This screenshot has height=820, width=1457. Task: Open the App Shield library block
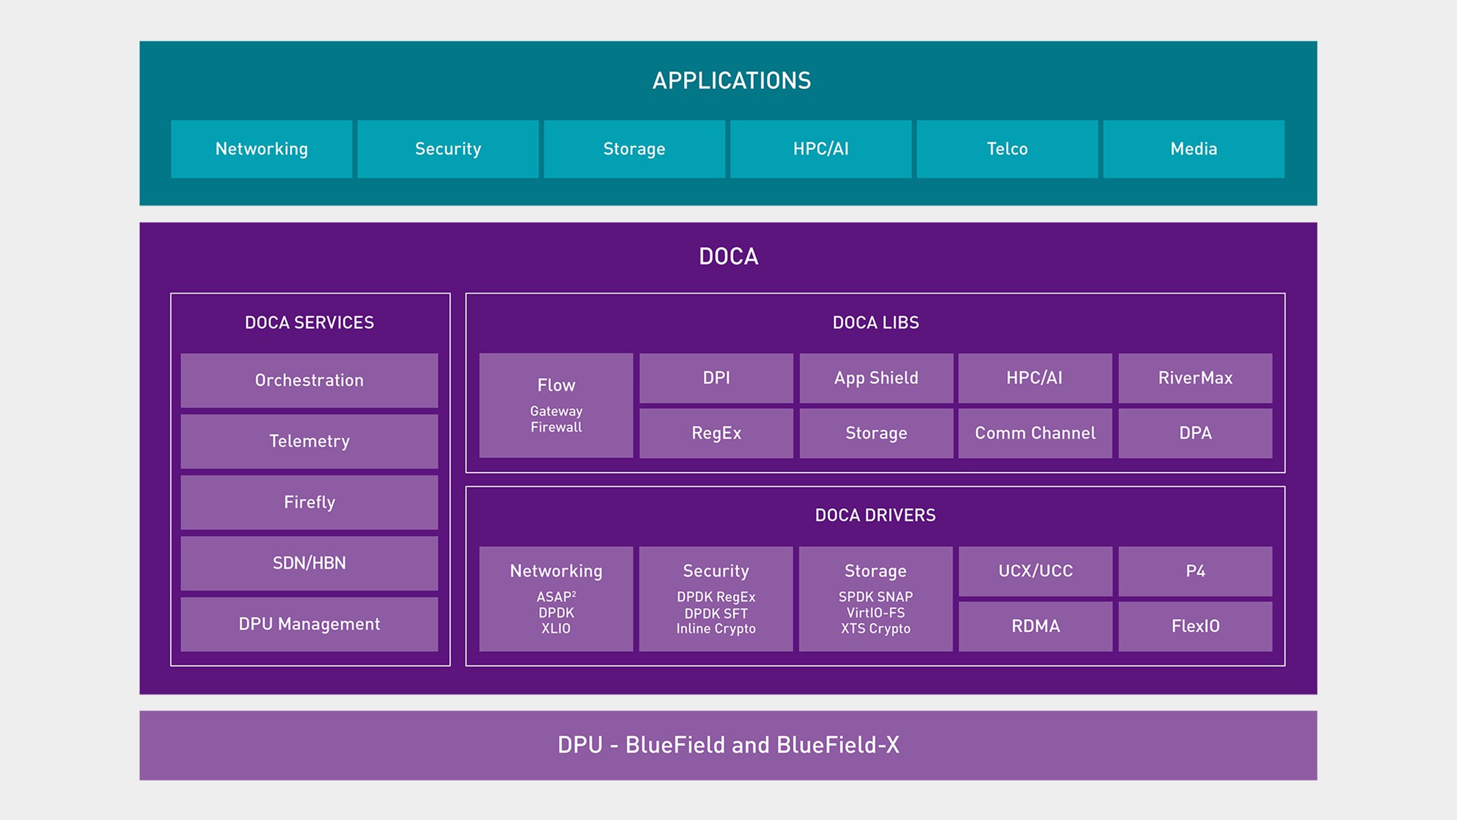876,378
